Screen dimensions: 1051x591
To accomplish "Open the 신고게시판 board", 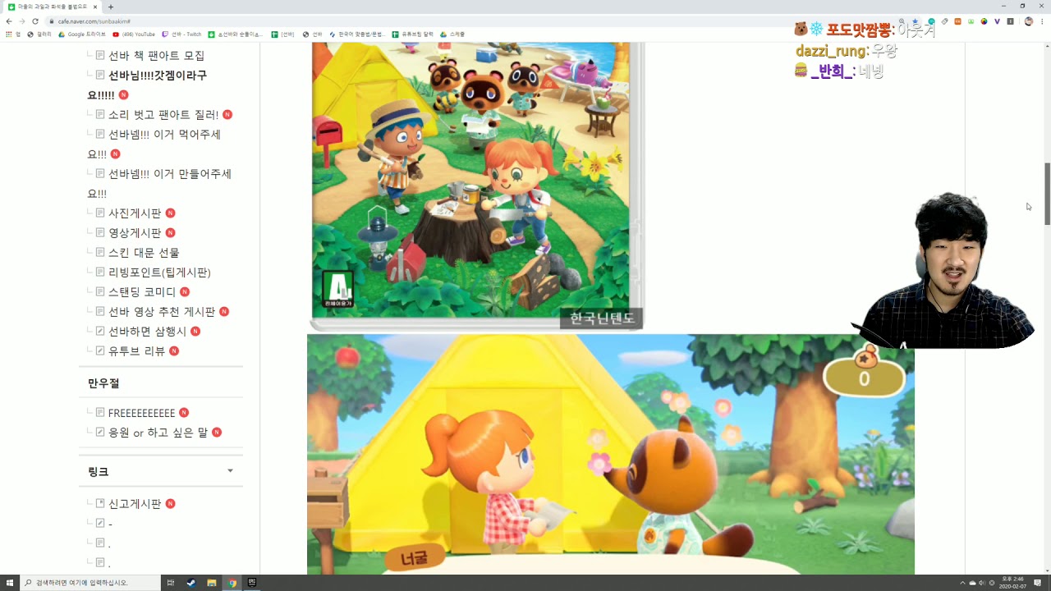I will tap(135, 503).
